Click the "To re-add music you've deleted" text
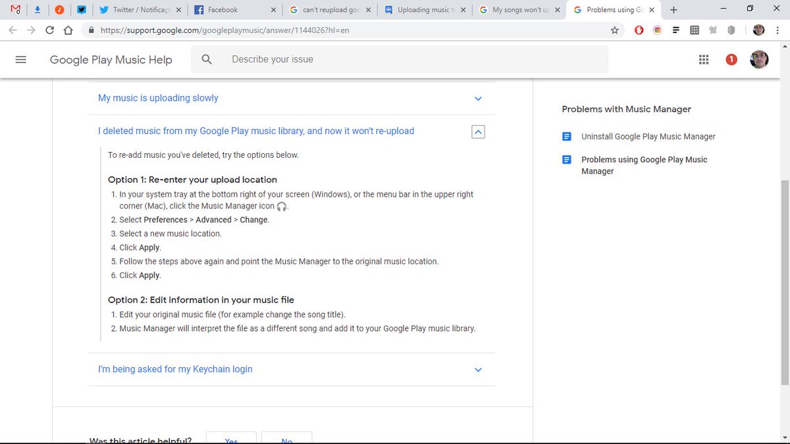 [203, 155]
